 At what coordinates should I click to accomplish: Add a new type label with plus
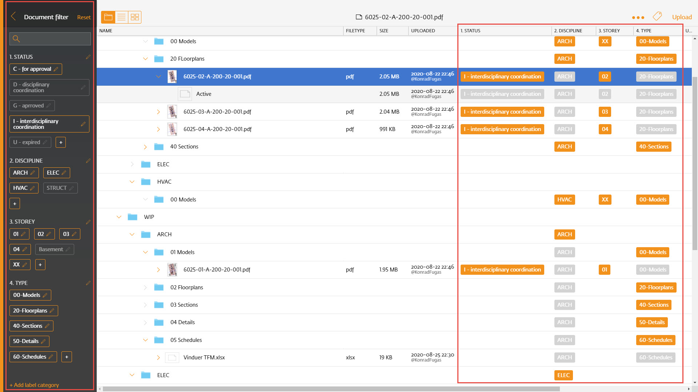click(x=67, y=357)
